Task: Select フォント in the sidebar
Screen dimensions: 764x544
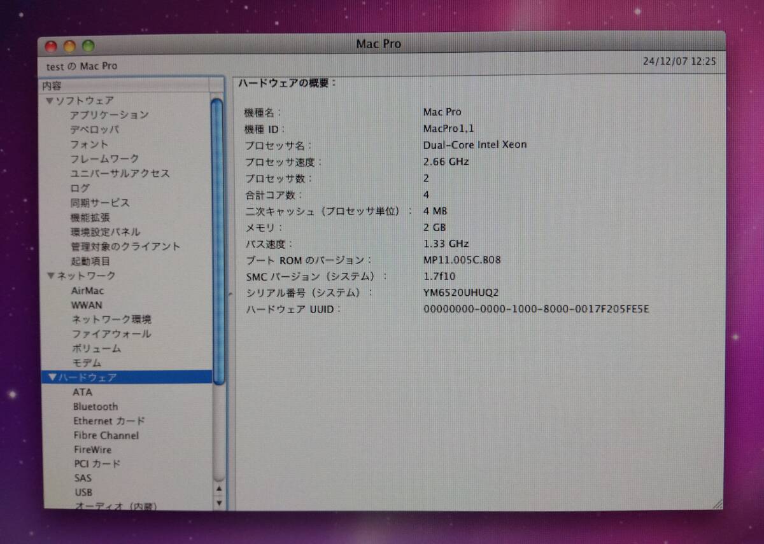Action: pos(89,144)
